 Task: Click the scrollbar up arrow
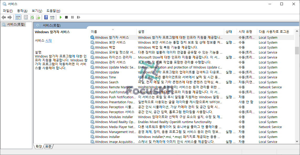coord(297,31)
